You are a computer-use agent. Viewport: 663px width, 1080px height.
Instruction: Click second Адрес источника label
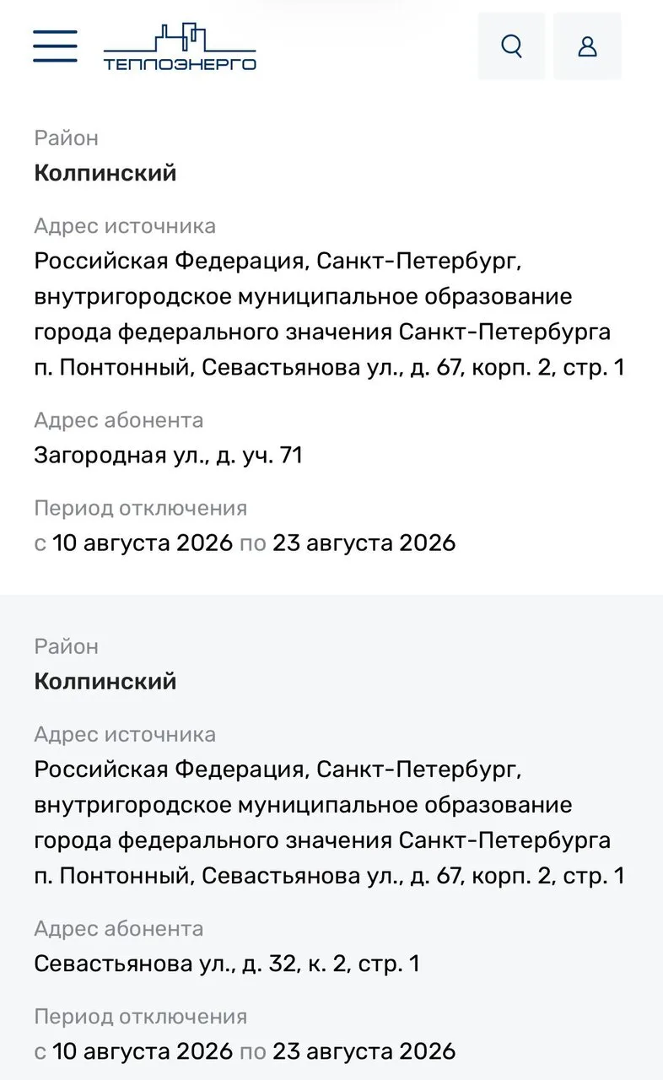pyautogui.click(x=125, y=735)
